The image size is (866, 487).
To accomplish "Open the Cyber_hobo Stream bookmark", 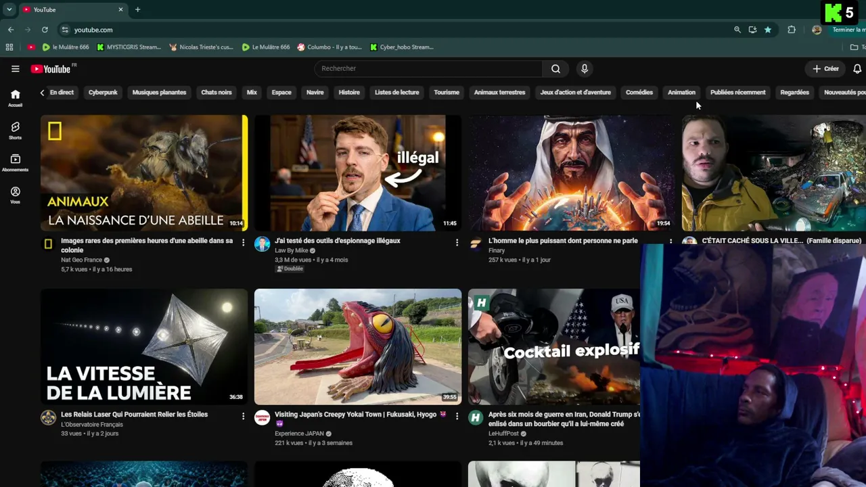I will click(402, 47).
